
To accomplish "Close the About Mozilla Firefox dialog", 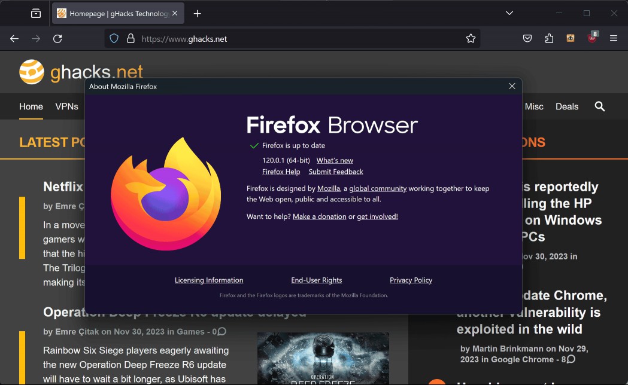I will point(512,86).
